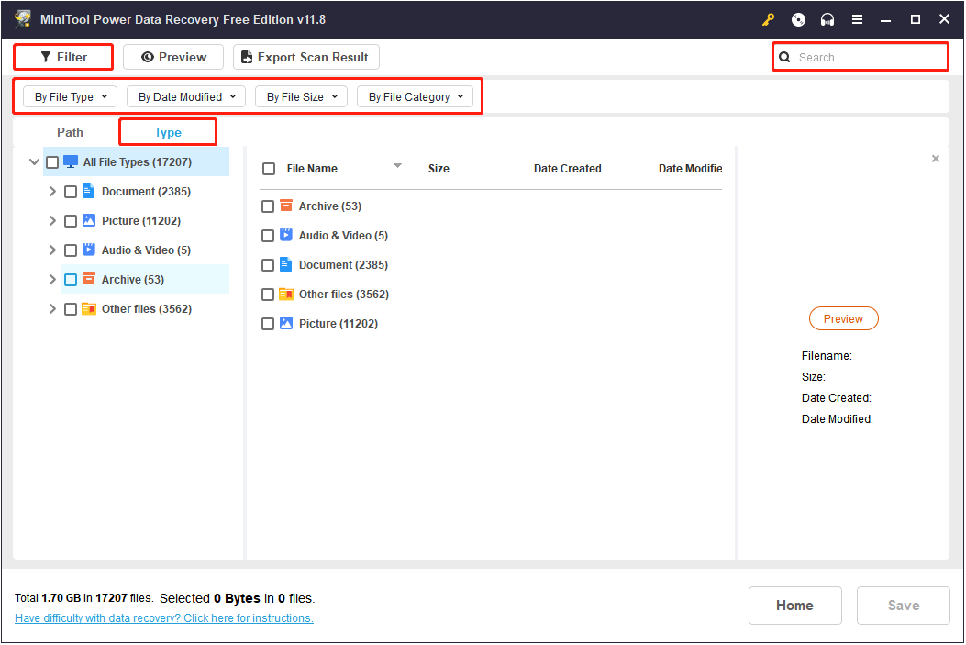Select Picture (11202) label in tree
This screenshot has width=966, height=645.
(x=141, y=220)
